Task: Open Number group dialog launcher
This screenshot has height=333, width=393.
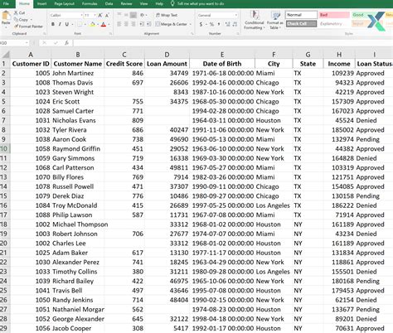Action: 238,34
